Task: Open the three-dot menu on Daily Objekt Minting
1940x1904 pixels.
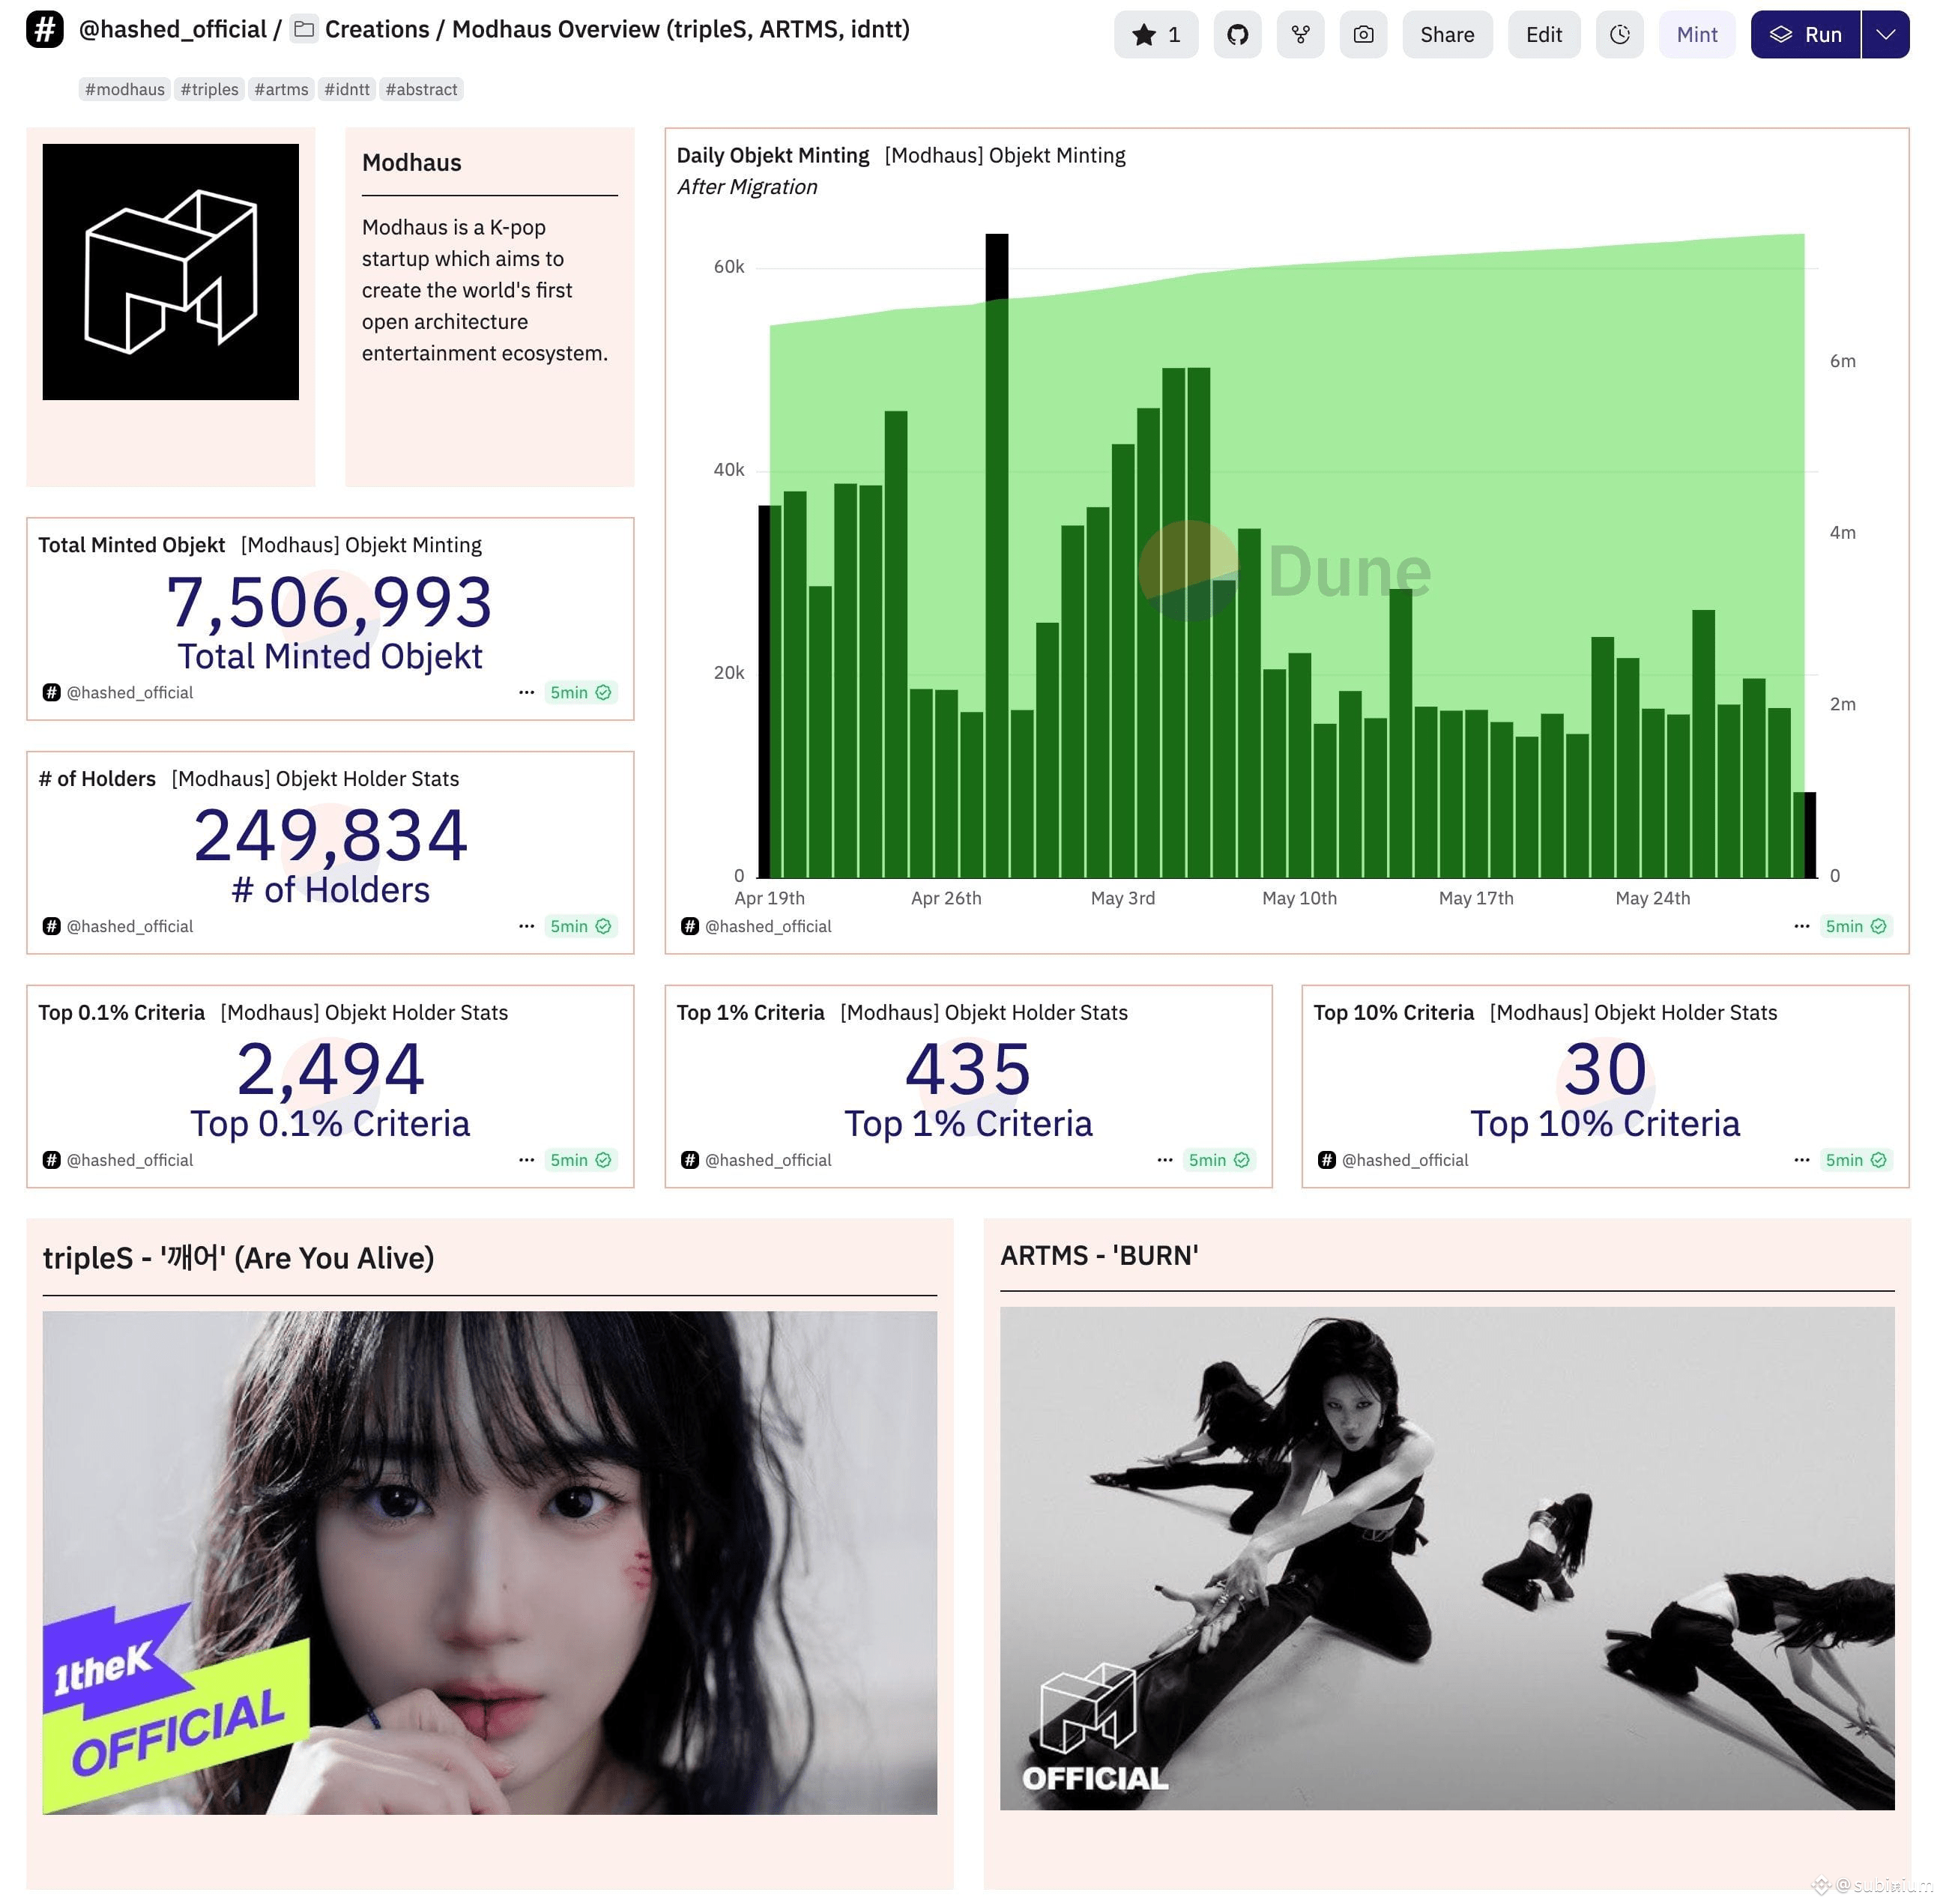Action: 1802,926
